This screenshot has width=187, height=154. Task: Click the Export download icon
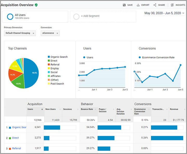138,5
